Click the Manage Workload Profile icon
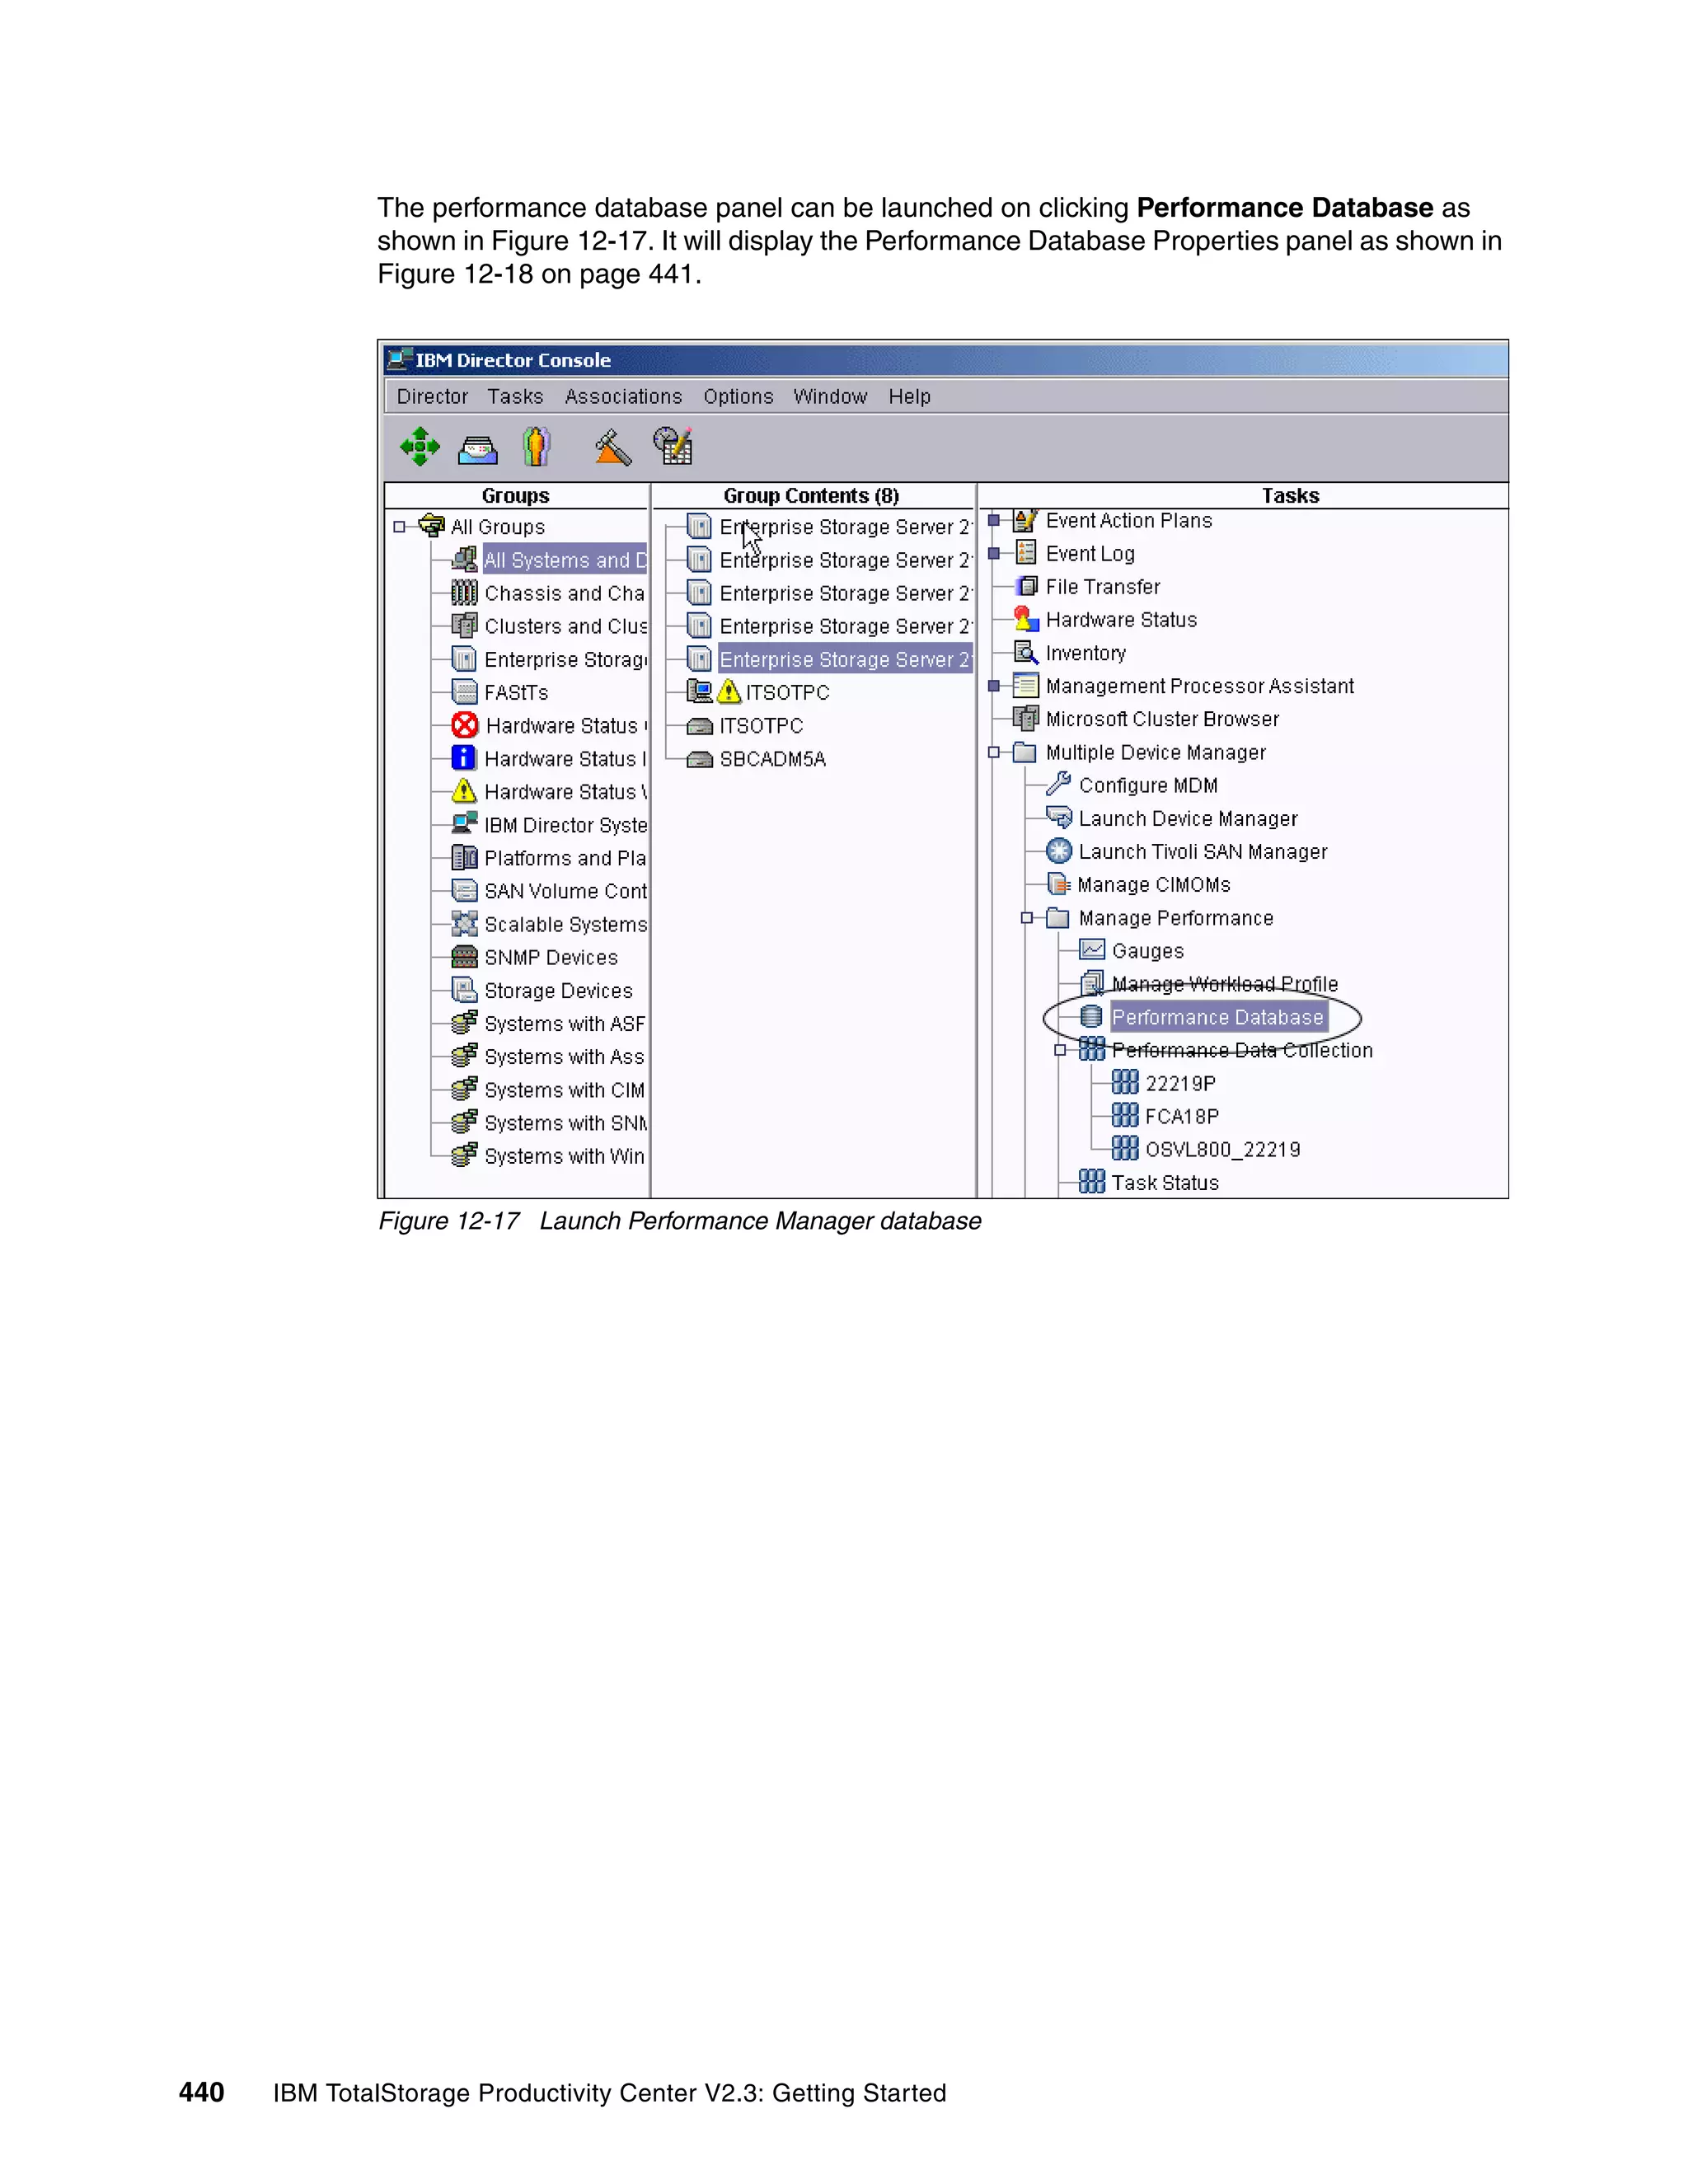This screenshot has width=1688, height=2184. (1092, 984)
